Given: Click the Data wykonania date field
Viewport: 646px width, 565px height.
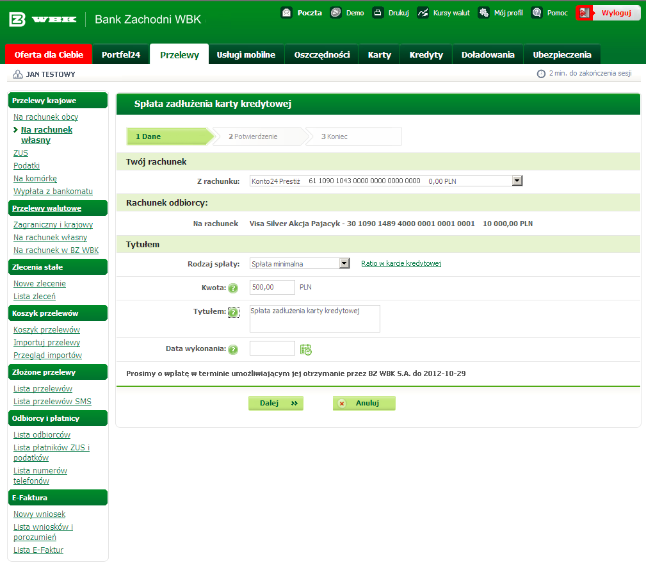Looking at the screenshot, I should click(x=272, y=348).
